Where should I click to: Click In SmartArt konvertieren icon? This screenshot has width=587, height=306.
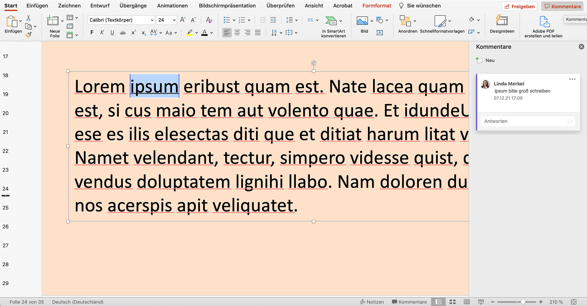(331, 21)
